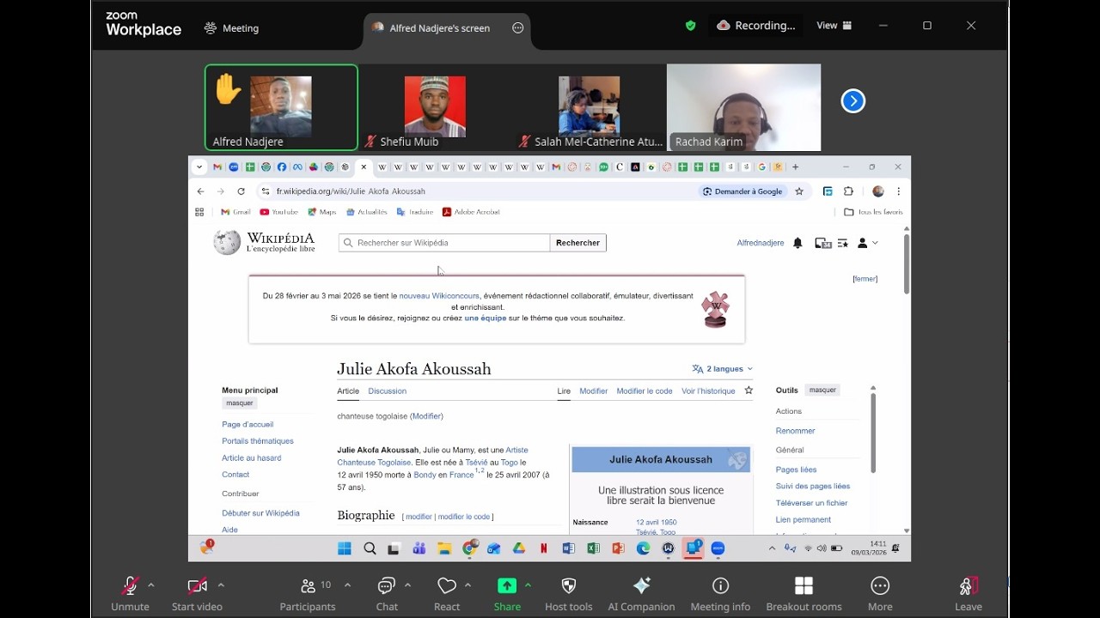Expand audio options arrow beside Unmute
The image size is (1100, 618).
coord(151,585)
